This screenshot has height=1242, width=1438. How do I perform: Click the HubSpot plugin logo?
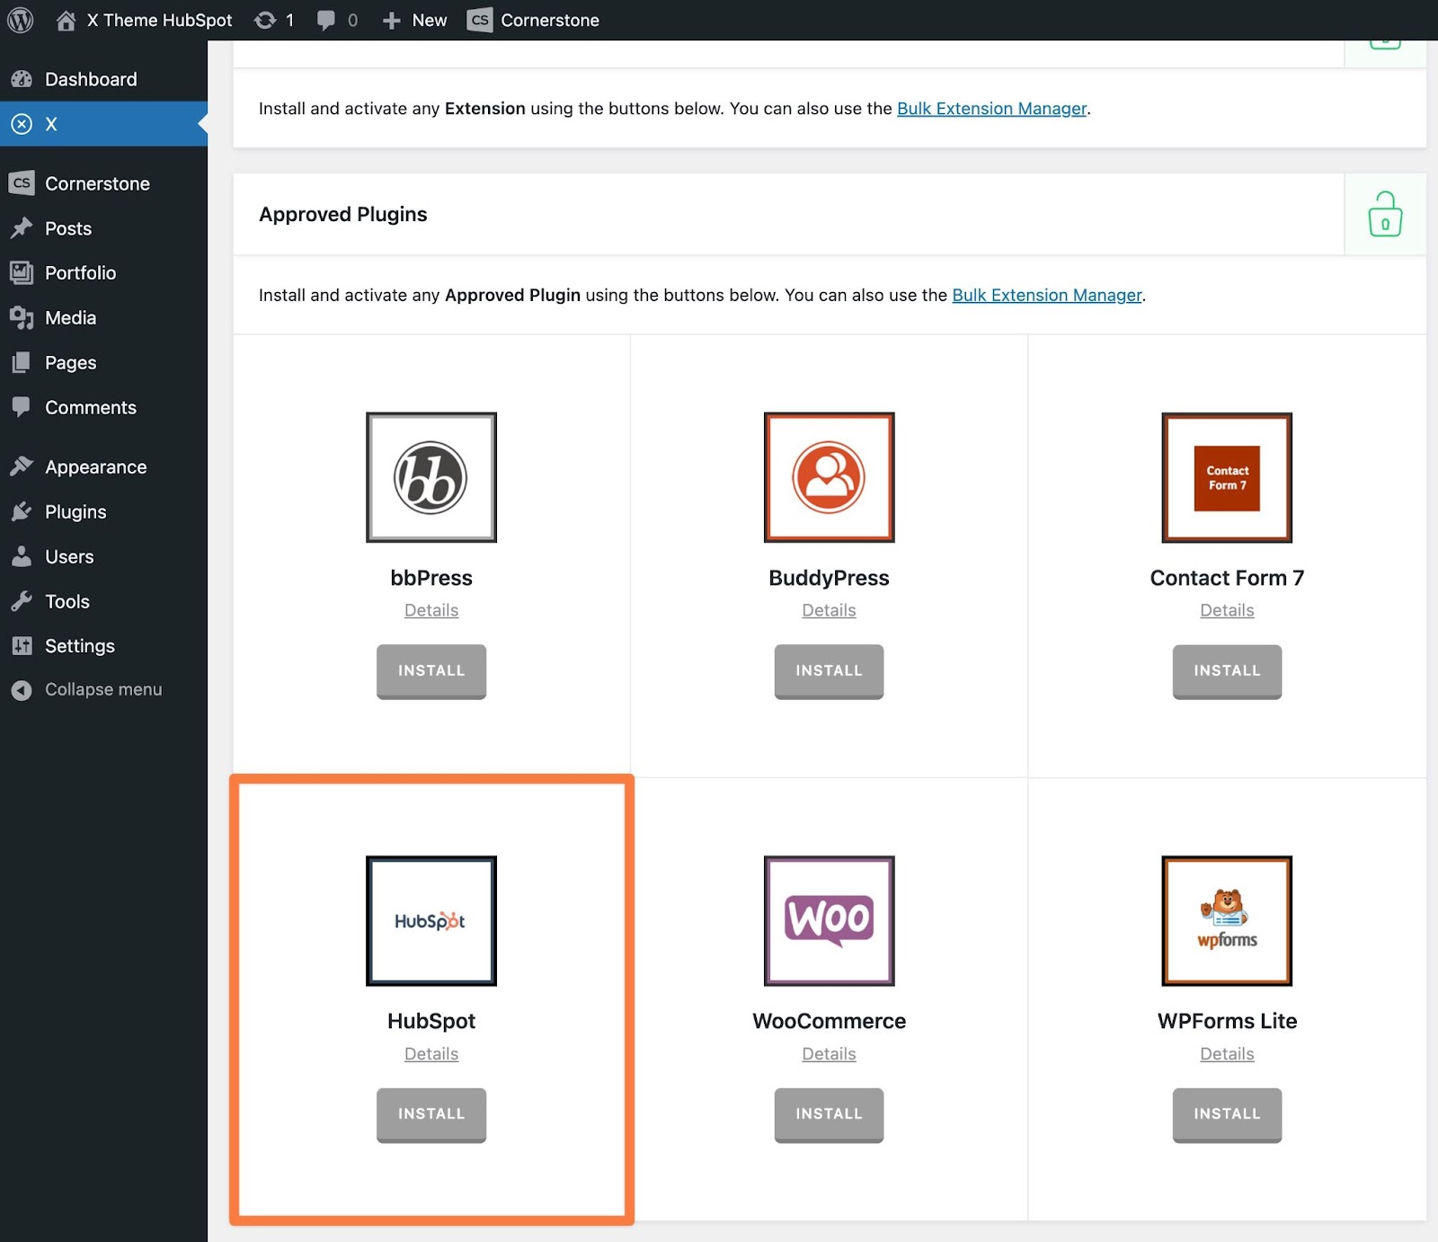(431, 920)
